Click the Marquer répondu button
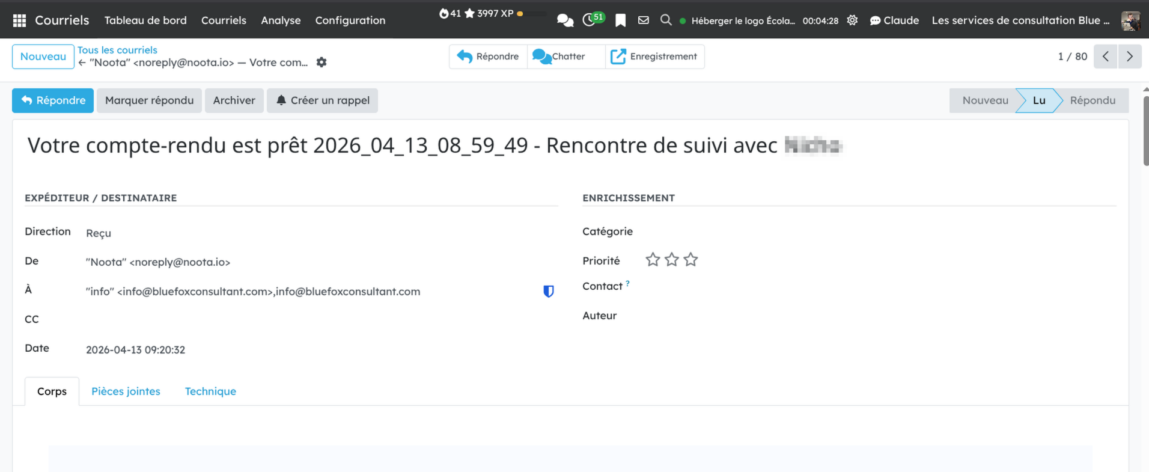The height and width of the screenshot is (472, 1149). 149,100
